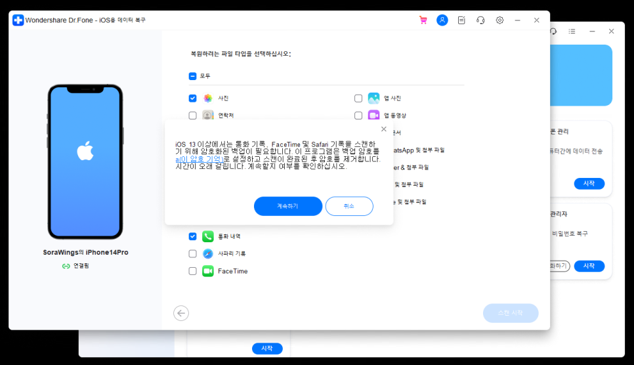Open the feedback notes icon in title bar
The height and width of the screenshot is (365, 634).
pos(461,20)
